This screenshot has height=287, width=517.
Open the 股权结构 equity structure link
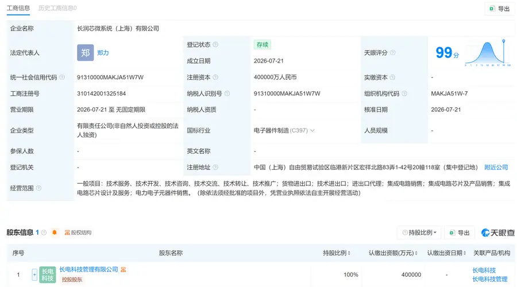pos(78,232)
